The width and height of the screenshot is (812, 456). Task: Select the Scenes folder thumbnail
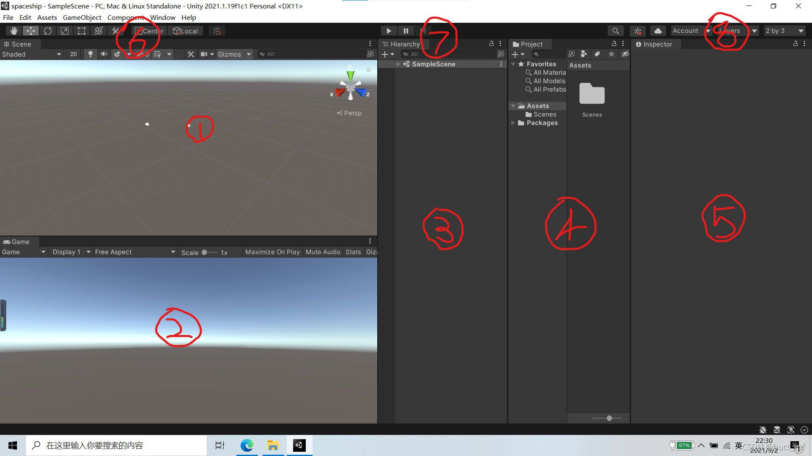click(x=592, y=94)
